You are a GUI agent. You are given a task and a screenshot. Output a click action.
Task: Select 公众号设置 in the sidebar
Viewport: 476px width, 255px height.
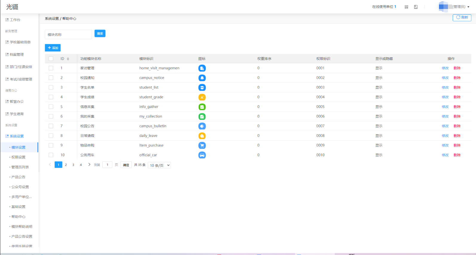point(20,187)
